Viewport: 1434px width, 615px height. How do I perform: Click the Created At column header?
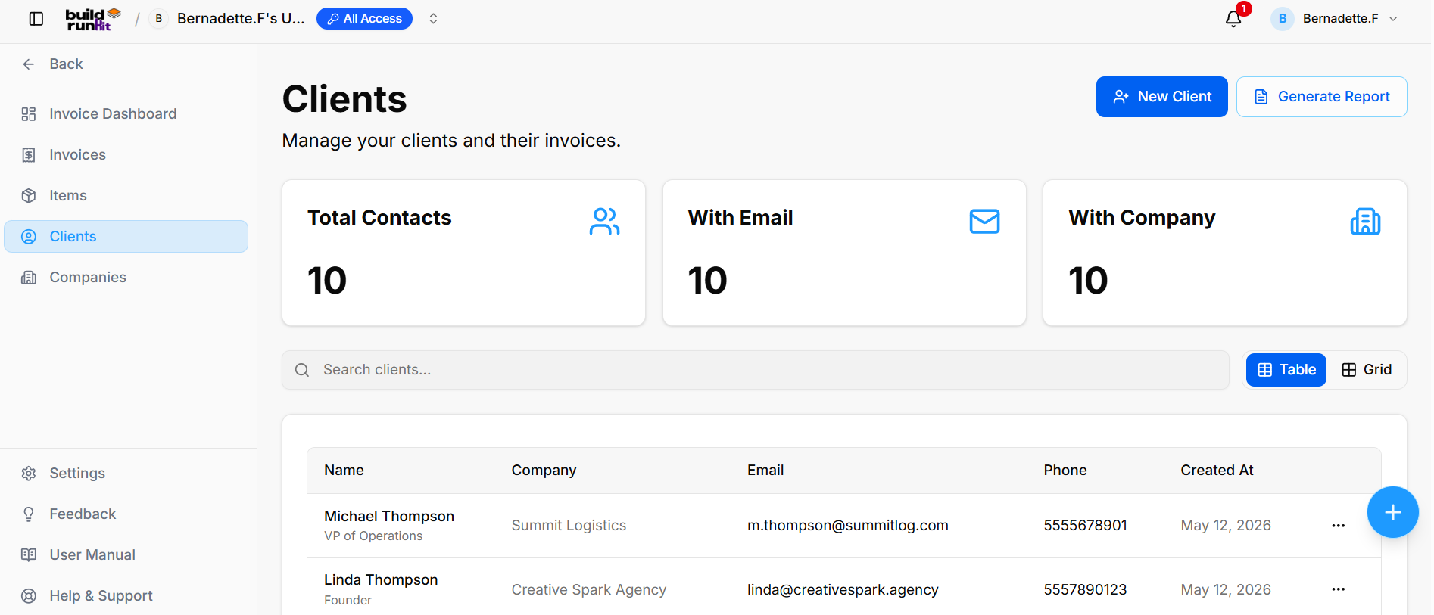pos(1217,471)
